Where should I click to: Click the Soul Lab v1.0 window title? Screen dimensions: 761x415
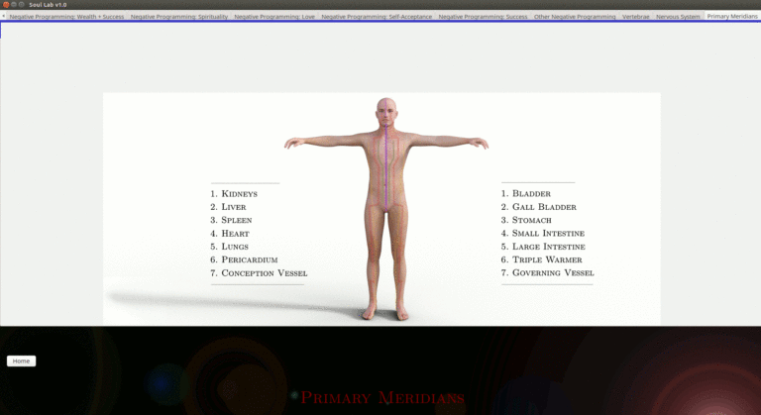[x=48, y=5]
